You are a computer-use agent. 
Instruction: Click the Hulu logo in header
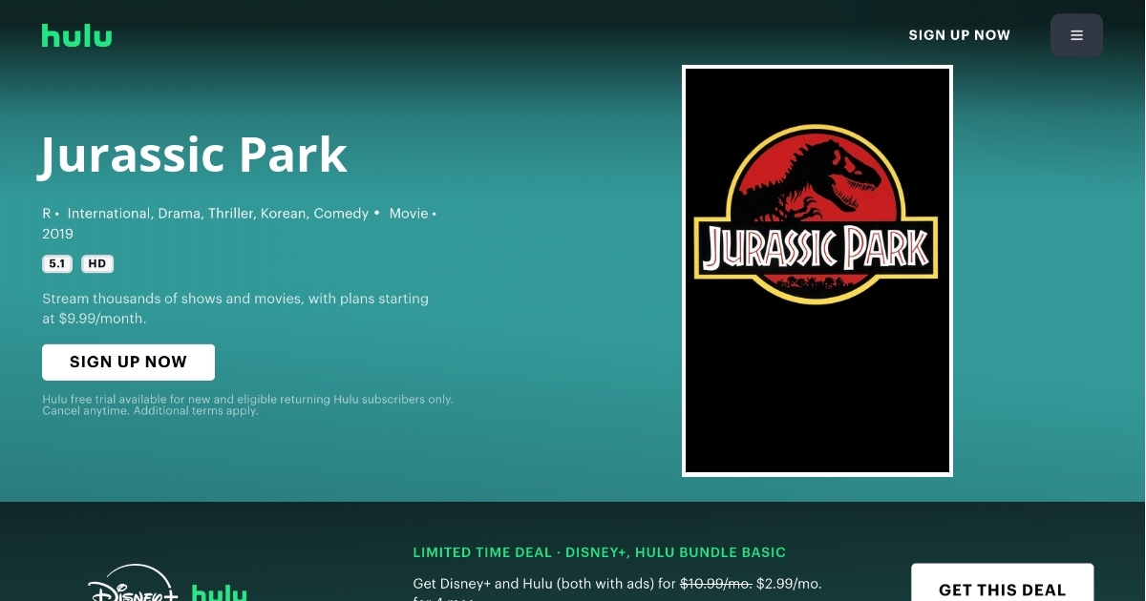tap(76, 35)
